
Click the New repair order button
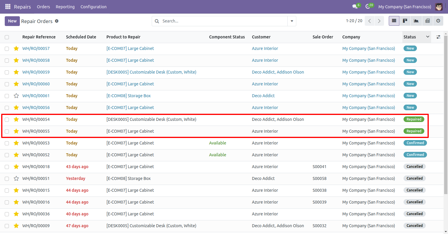pos(12,21)
